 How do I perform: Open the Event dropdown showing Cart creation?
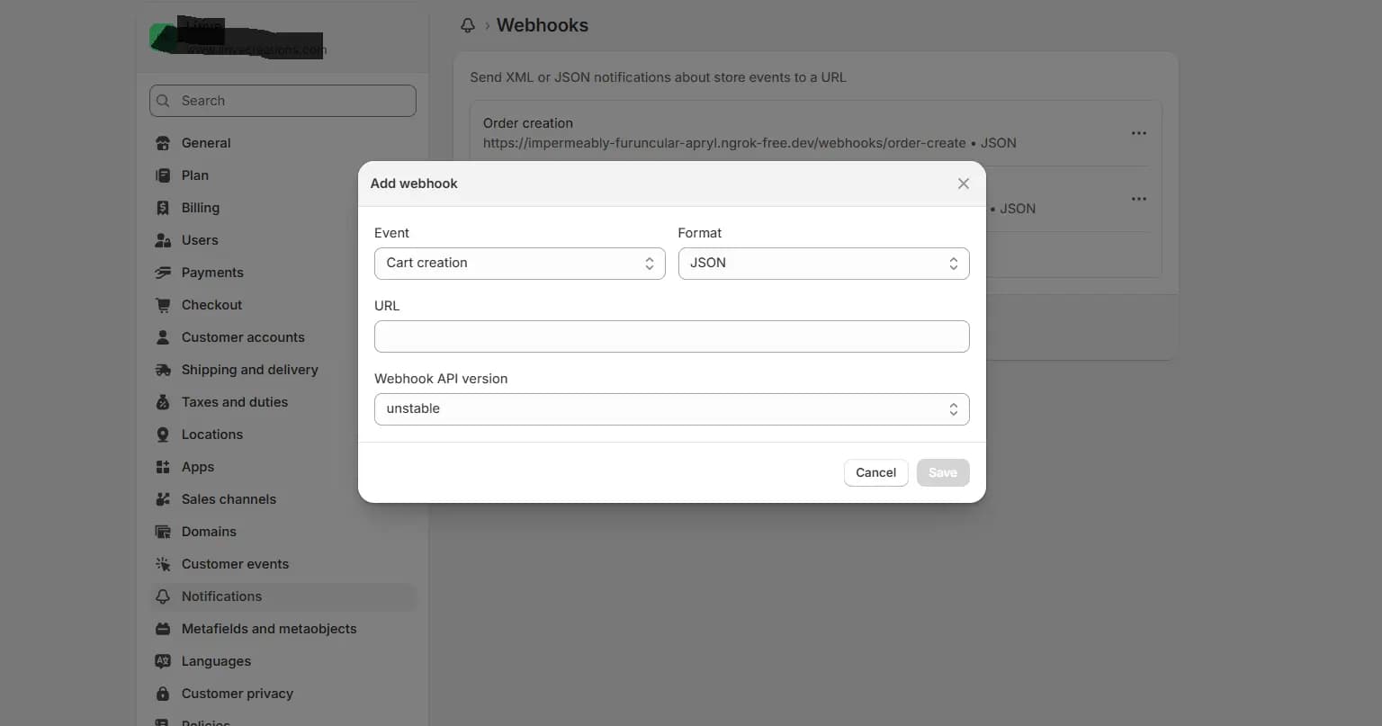519,264
